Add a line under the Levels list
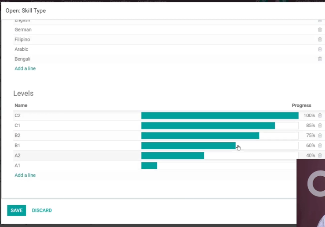The width and height of the screenshot is (325, 227). [x=25, y=175]
